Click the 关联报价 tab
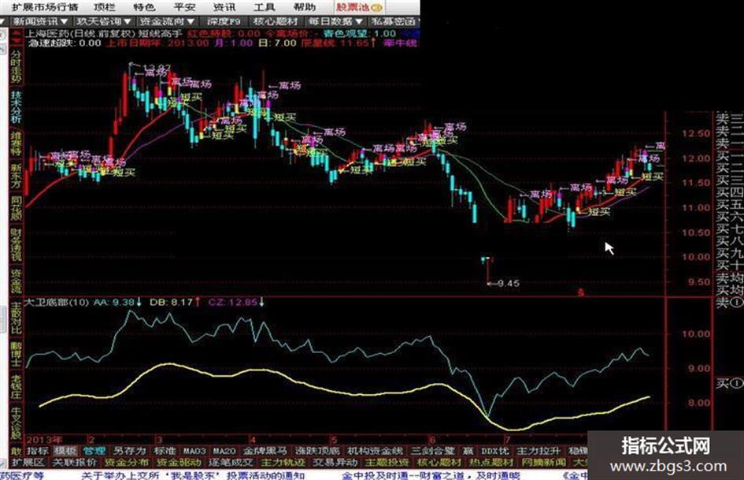The image size is (744, 480). 74,462
